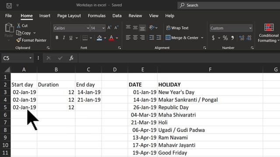Select row 7 header
This screenshot has height=157, width=280.
[5, 123]
